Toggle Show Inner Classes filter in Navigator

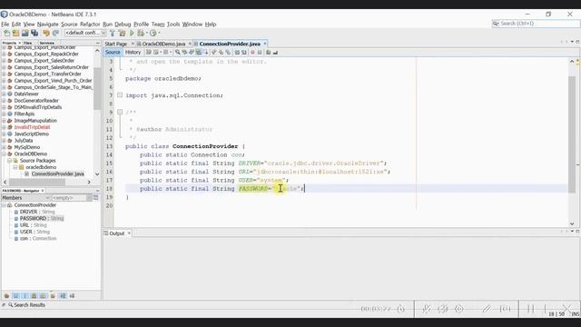pos(44,296)
